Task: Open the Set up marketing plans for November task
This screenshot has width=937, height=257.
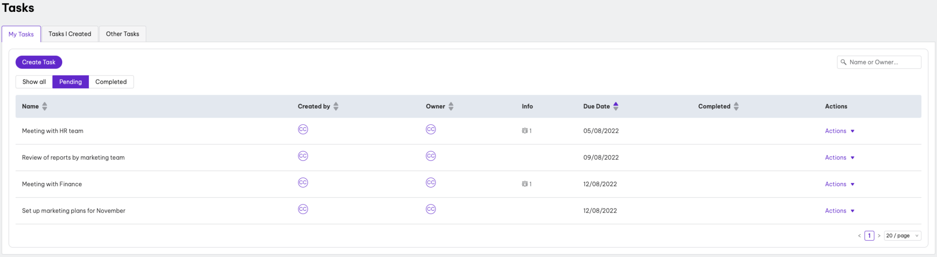Action: [74, 211]
